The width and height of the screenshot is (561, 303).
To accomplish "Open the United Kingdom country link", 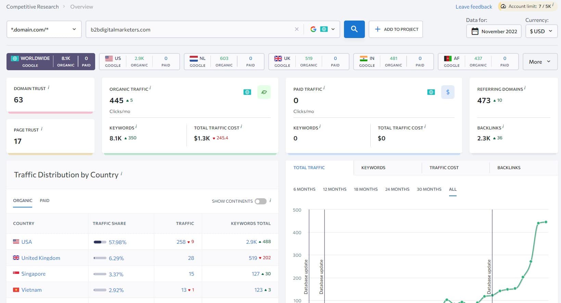I will tap(41, 258).
